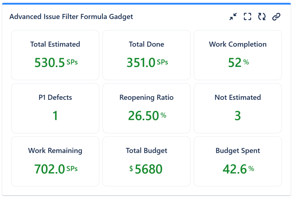Click the Budget Spent card label
This screenshot has width=293, height=197.
click(238, 151)
